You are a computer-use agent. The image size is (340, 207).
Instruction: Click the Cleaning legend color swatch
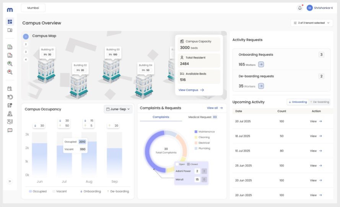[196, 137]
